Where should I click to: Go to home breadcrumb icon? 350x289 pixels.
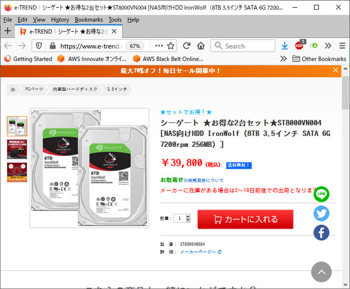[x=13, y=89]
